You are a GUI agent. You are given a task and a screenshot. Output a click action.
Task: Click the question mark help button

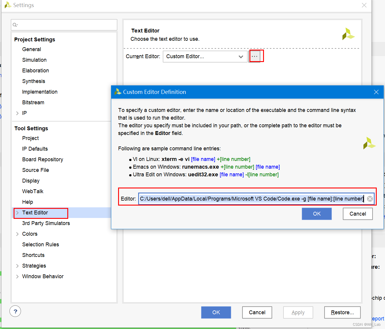coord(15,311)
